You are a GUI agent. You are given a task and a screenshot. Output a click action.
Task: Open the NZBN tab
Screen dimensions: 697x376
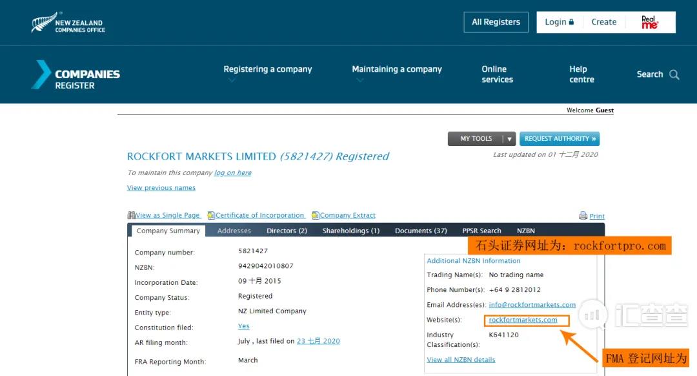coord(525,231)
